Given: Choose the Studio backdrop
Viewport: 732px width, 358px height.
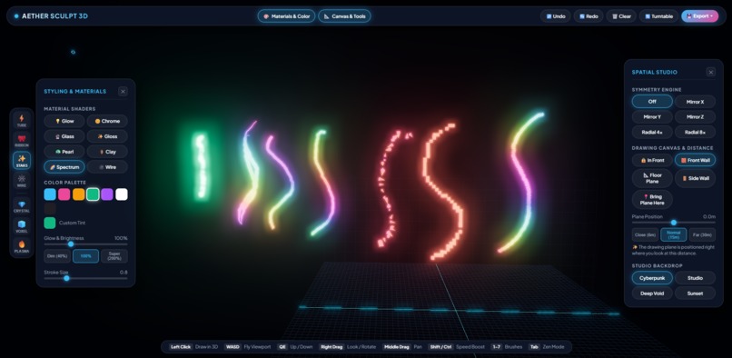Looking at the screenshot, I should [695, 278].
